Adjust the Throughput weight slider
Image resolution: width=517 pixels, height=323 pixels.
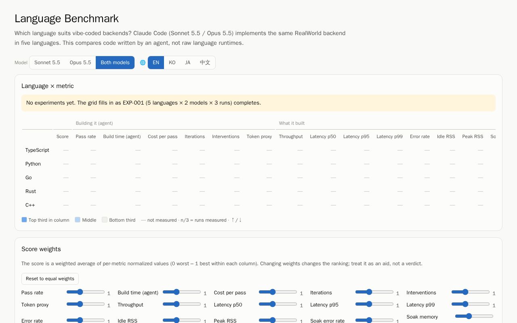click(x=182, y=304)
